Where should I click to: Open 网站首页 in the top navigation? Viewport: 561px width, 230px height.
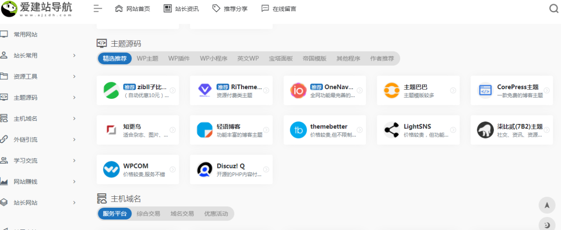pos(132,9)
